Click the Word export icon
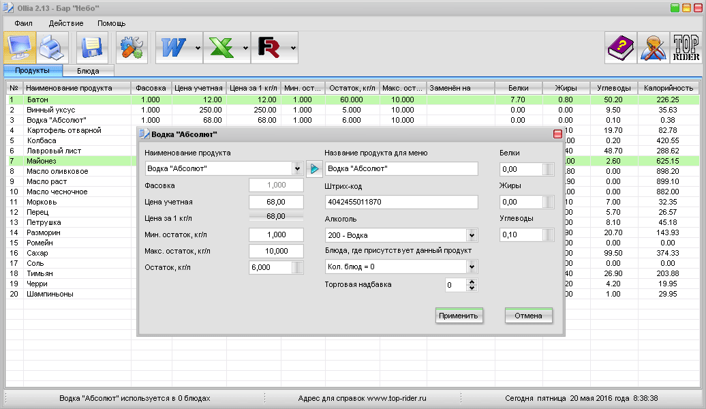This screenshot has width=706, height=409. pyautogui.click(x=174, y=48)
